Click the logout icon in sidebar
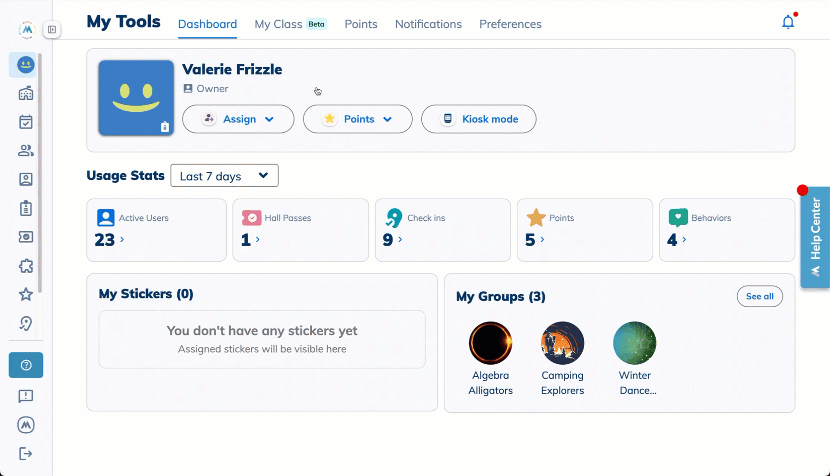This screenshot has width=830, height=476. [x=26, y=453]
